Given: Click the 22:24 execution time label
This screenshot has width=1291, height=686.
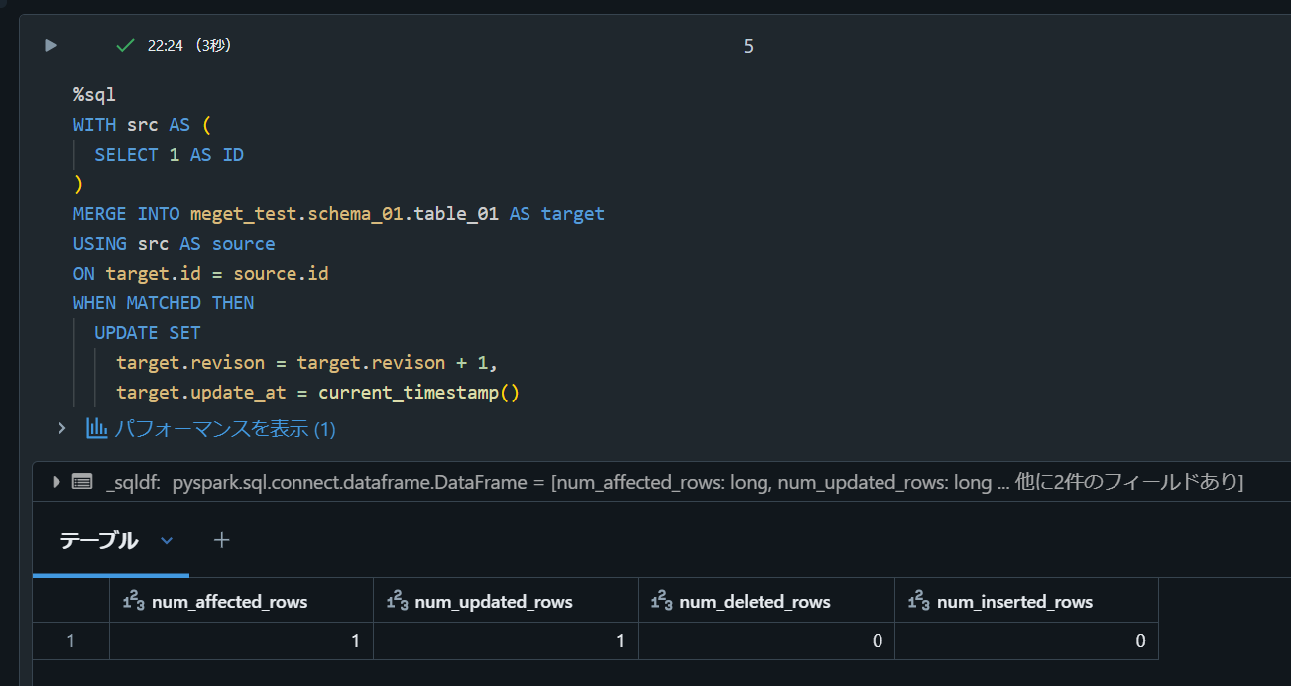Looking at the screenshot, I should [x=165, y=45].
